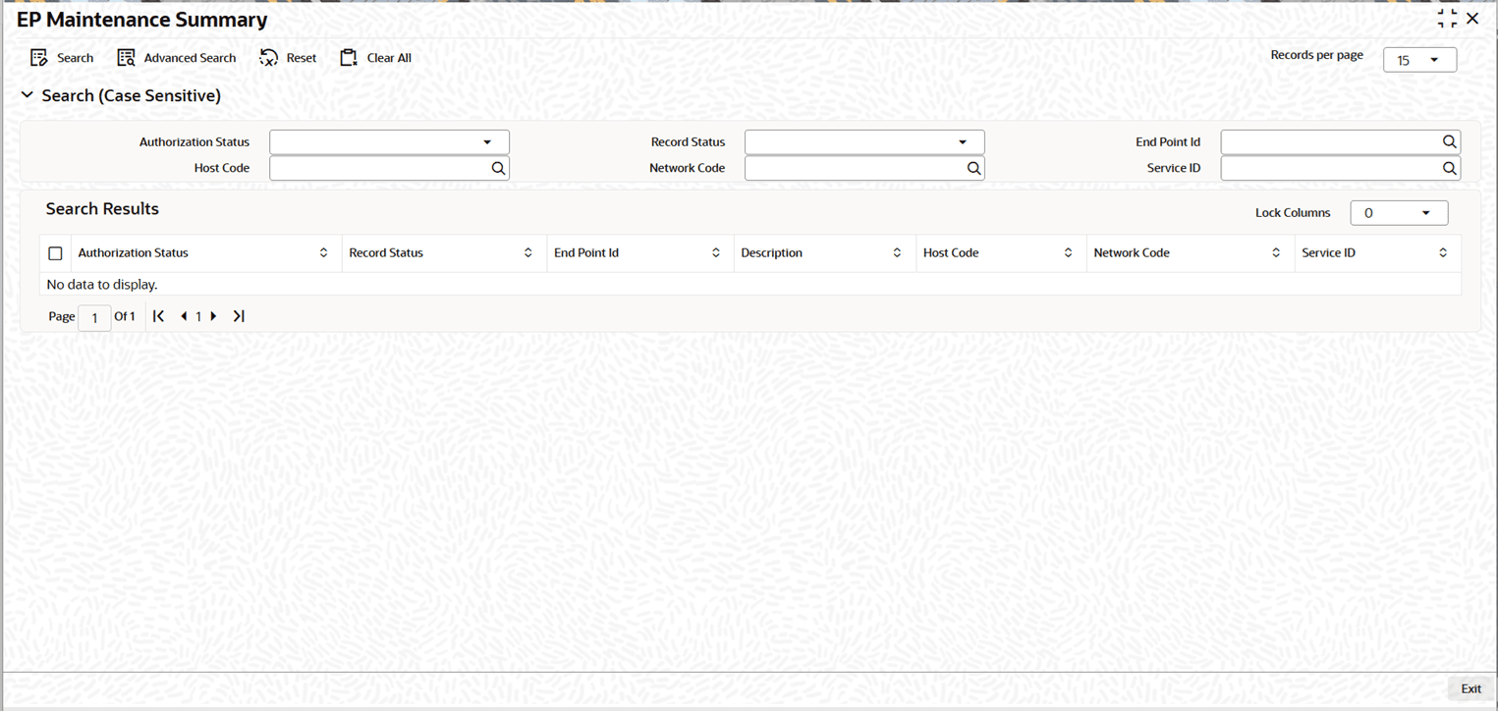
Task: Sort by Host Code column arrows
Action: 1068,253
